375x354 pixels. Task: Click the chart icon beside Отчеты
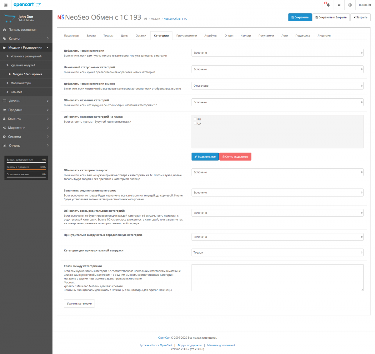(x=4, y=146)
